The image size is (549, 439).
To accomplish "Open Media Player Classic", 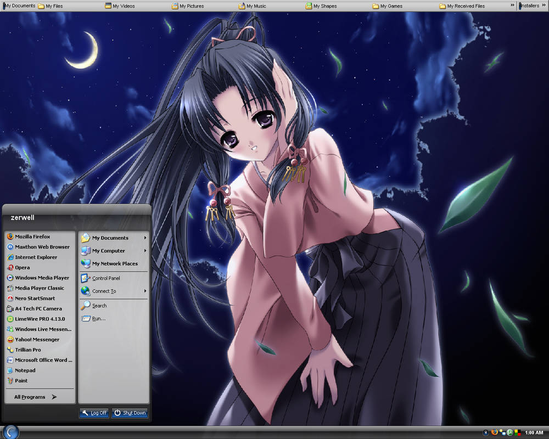I will [40, 288].
